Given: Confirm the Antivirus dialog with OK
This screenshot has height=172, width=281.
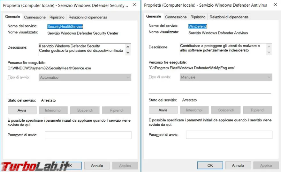Looking at the screenshot, I should point(210,165).
